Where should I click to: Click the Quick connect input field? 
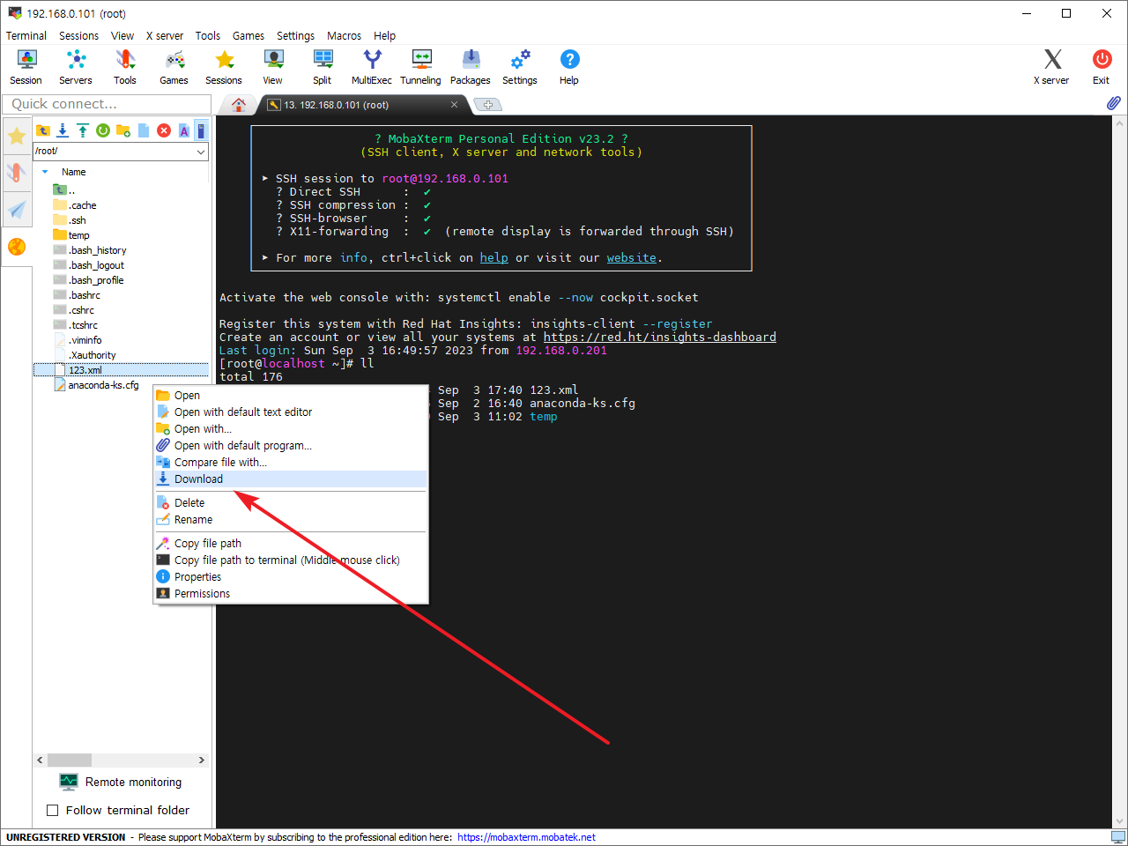point(106,104)
